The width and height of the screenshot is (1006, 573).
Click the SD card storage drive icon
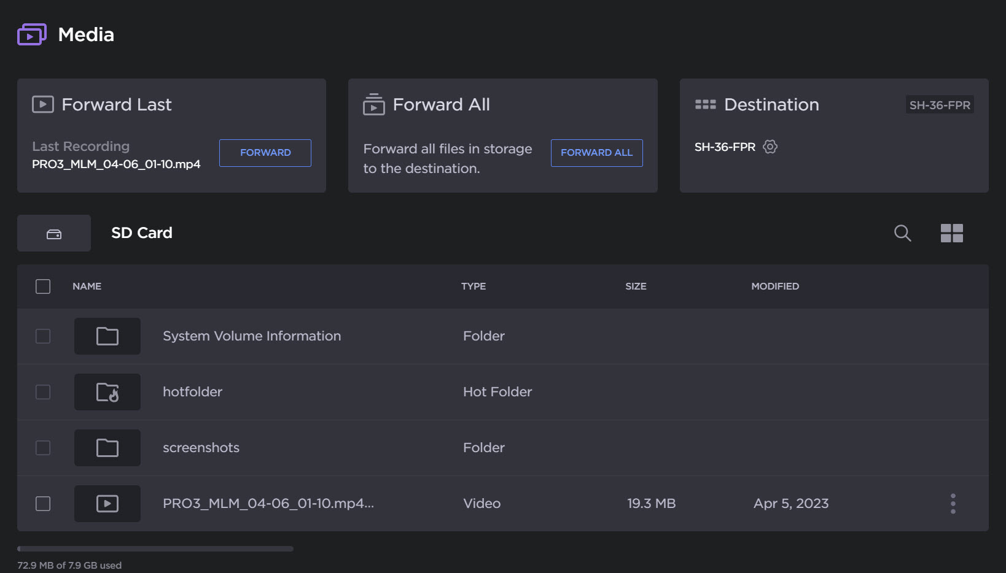coord(54,234)
